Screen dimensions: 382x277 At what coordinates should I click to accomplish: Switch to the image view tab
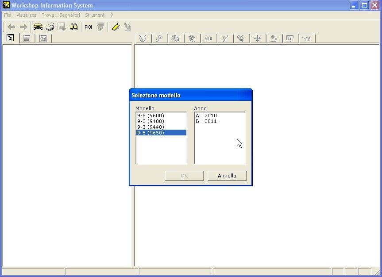pyautogui.click(x=43, y=38)
